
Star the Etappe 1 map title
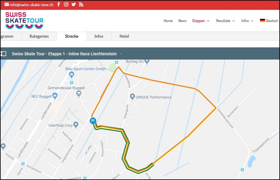click(121, 54)
